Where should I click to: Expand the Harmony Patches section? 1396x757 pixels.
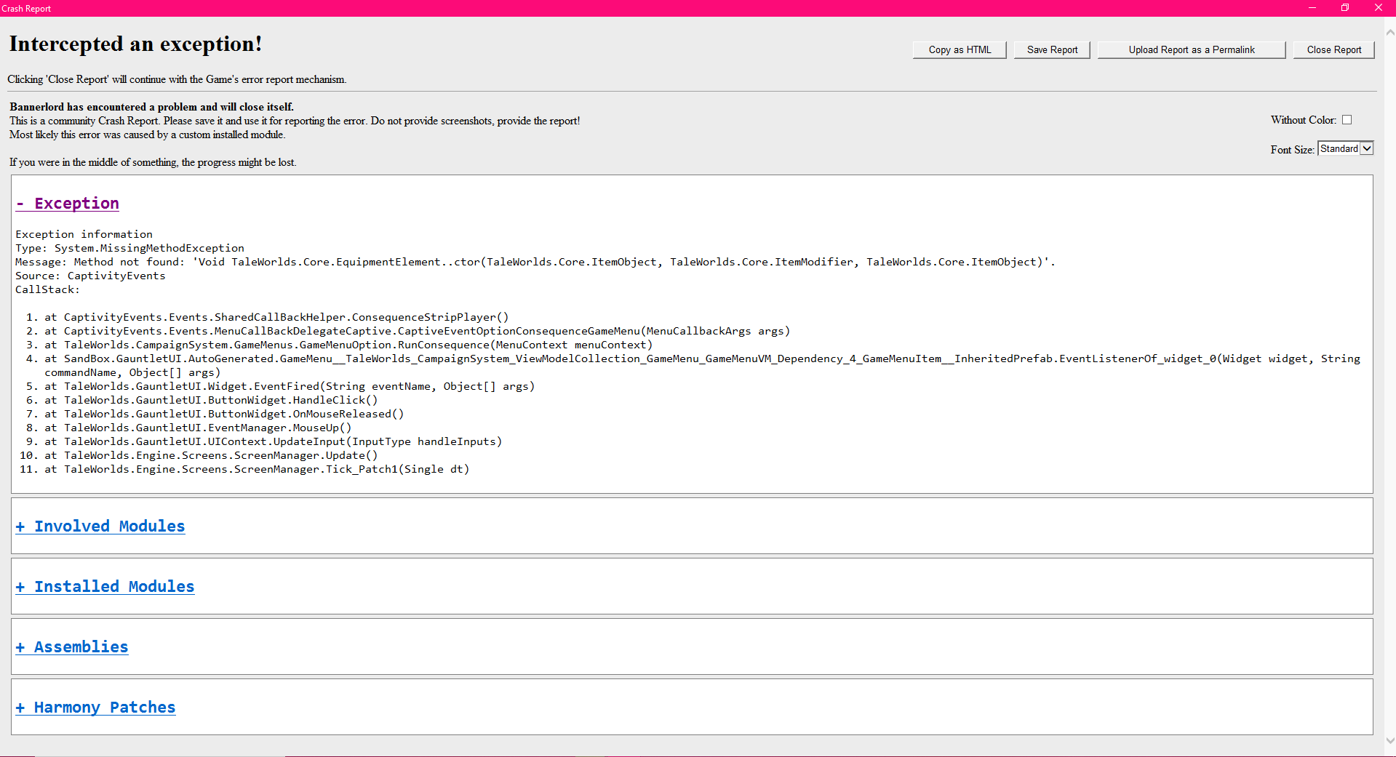pyautogui.click(x=96, y=708)
